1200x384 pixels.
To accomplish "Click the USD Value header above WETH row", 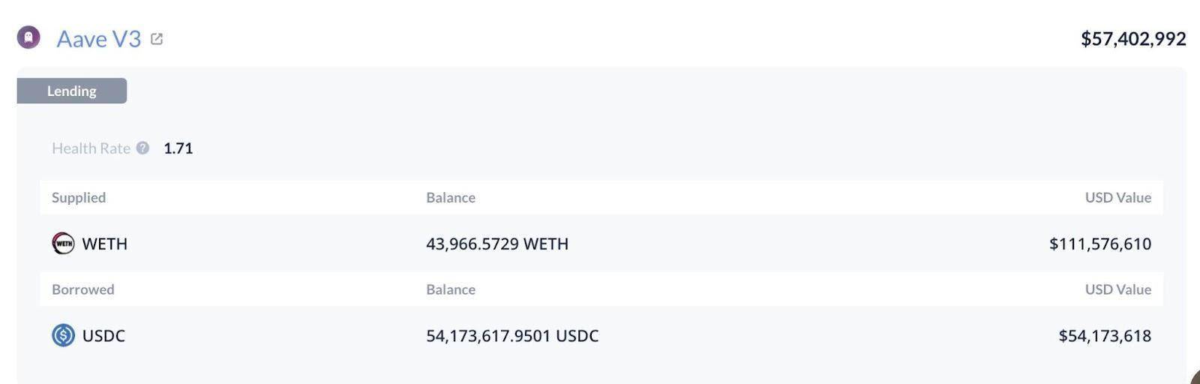I will [1117, 197].
